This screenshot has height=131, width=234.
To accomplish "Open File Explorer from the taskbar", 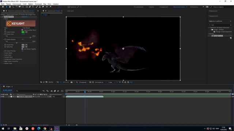I will [x=15, y=128].
